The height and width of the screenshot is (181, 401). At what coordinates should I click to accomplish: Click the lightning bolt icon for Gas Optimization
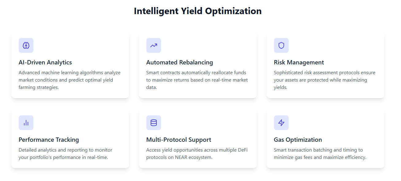[x=281, y=123]
